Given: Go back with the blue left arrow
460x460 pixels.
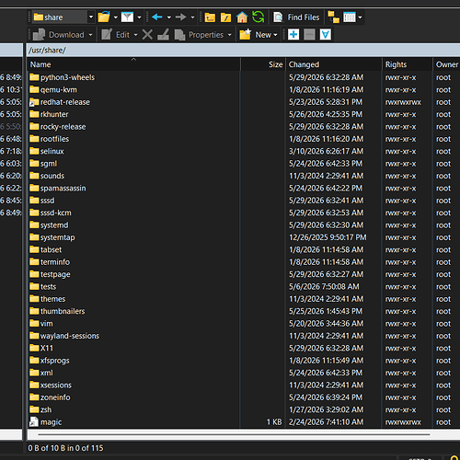Looking at the screenshot, I should [157, 17].
